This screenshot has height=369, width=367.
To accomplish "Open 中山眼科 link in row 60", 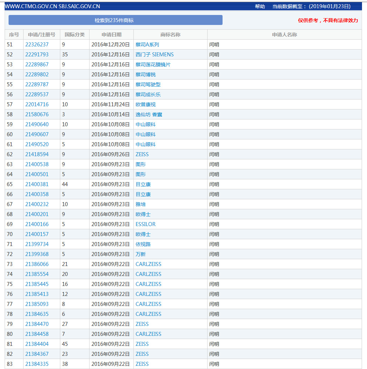I will coord(146,134).
